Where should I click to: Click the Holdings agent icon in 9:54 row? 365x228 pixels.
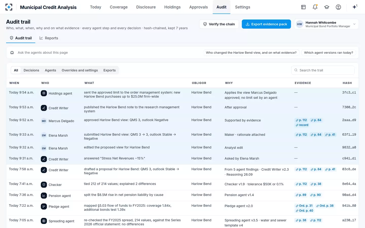pyautogui.click(x=44, y=93)
